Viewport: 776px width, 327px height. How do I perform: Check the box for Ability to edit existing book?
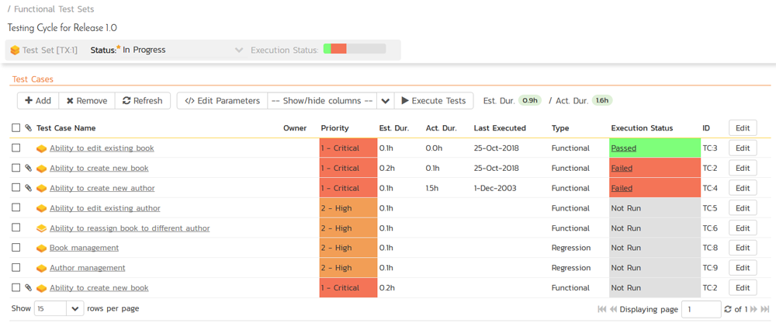tap(16, 148)
